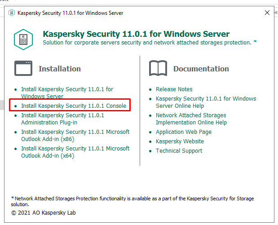The height and width of the screenshot is (225, 278).
Task: Close the Kaspersky Security installer window
Action: (267, 13)
